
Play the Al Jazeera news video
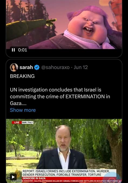point(13,177)
